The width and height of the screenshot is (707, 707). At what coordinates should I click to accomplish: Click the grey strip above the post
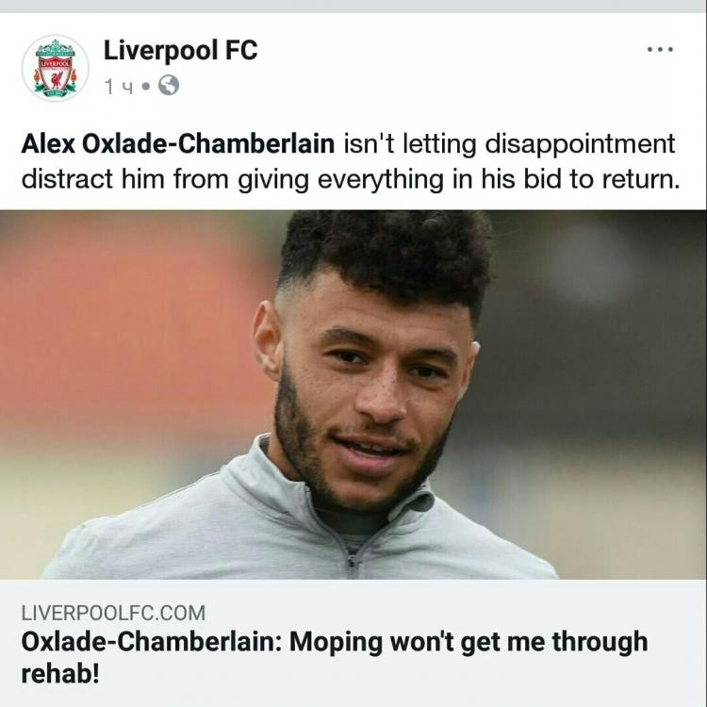point(353,6)
